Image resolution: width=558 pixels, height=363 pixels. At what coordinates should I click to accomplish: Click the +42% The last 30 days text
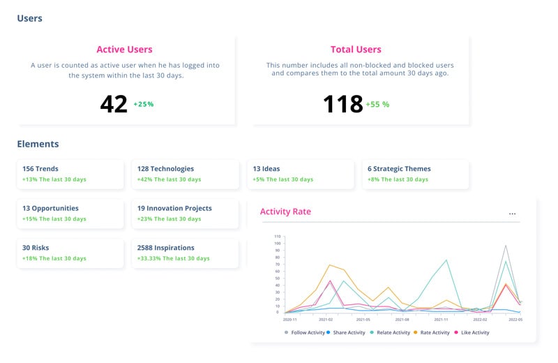pos(169,179)
